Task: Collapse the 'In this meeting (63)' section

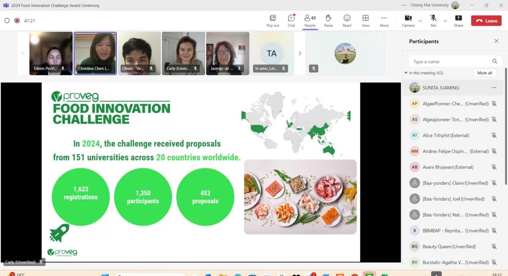Action: coord(406,73)
